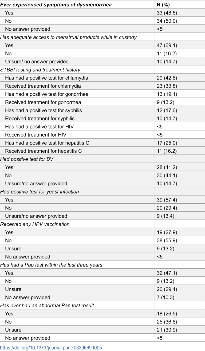205x351 pixels.
Task: Select 'Has ever had an abnormal Pap test result'
Action: coord(47,305)
